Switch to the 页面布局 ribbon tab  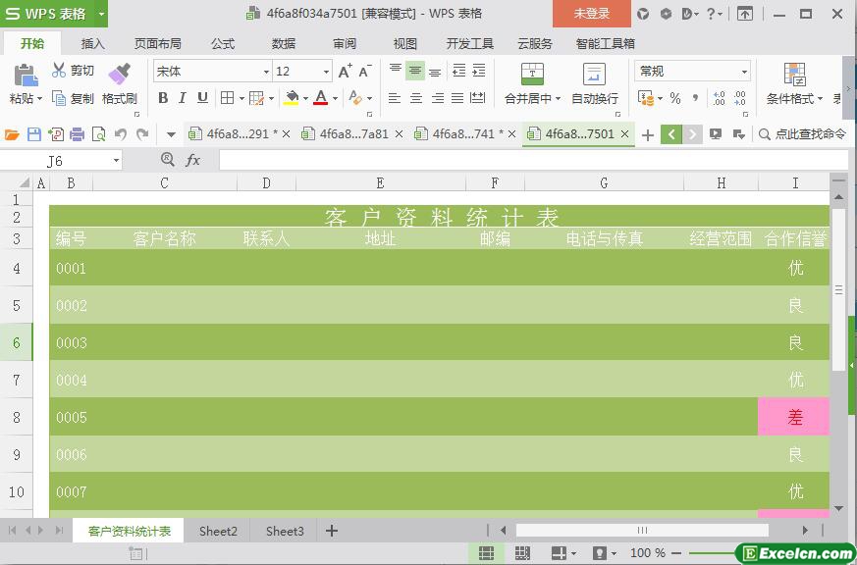tap(158, 44)
